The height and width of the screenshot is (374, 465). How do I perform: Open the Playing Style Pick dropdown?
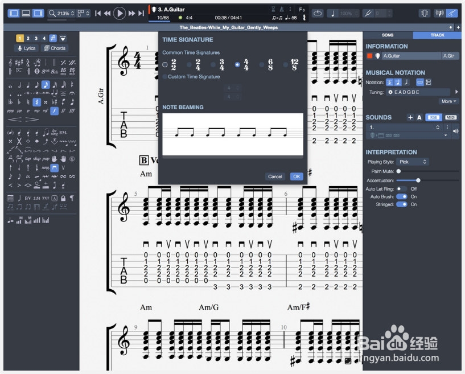click(413, 162)
